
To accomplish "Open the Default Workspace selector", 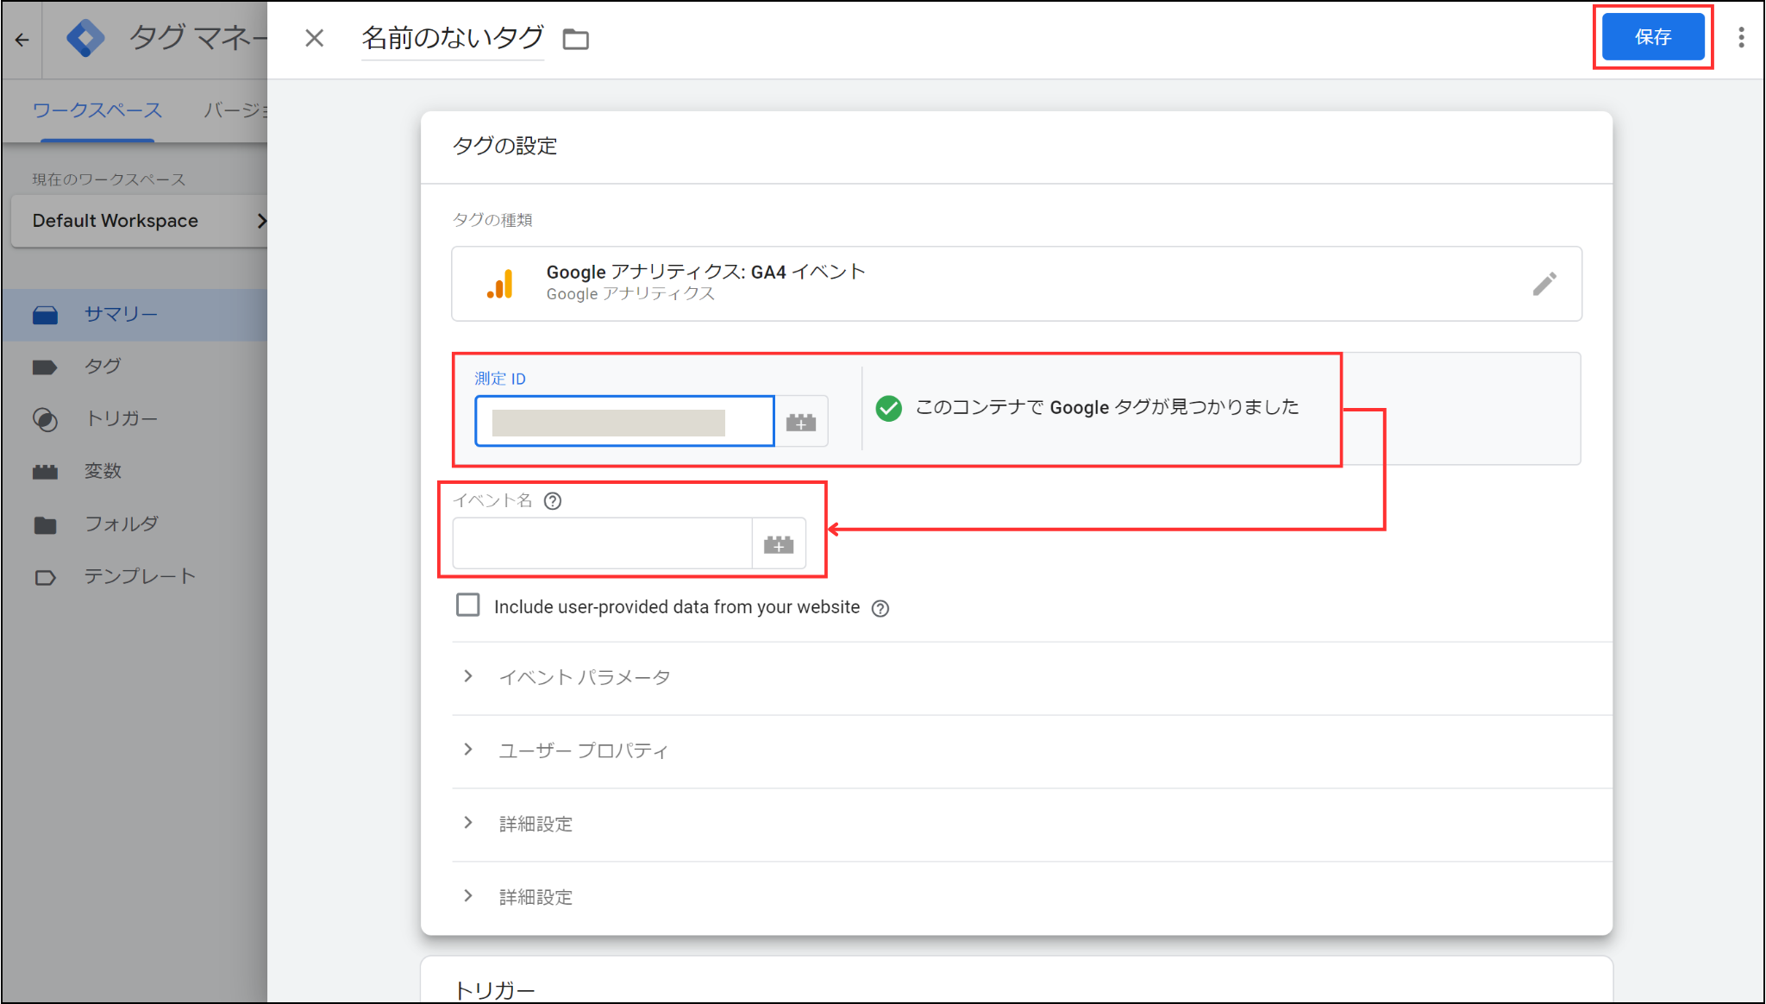I will [x=140, y=221].
